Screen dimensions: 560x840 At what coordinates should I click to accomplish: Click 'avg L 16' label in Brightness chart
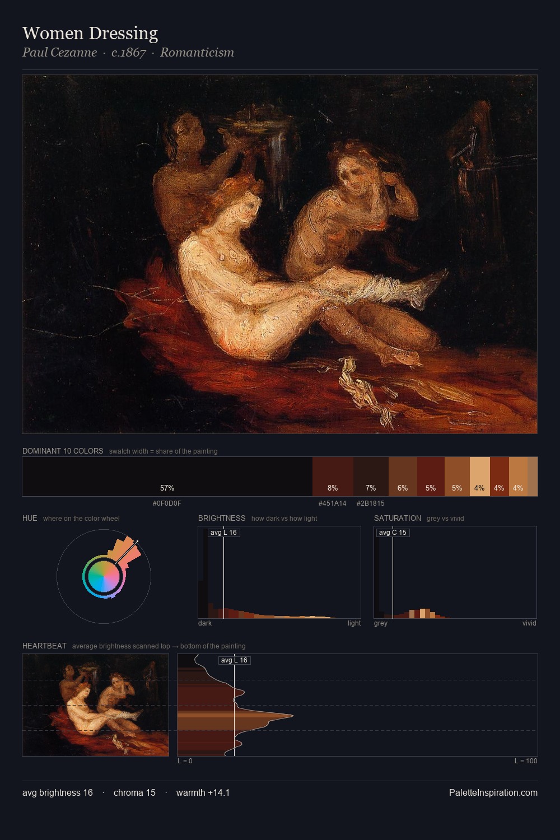pos(223,533)
